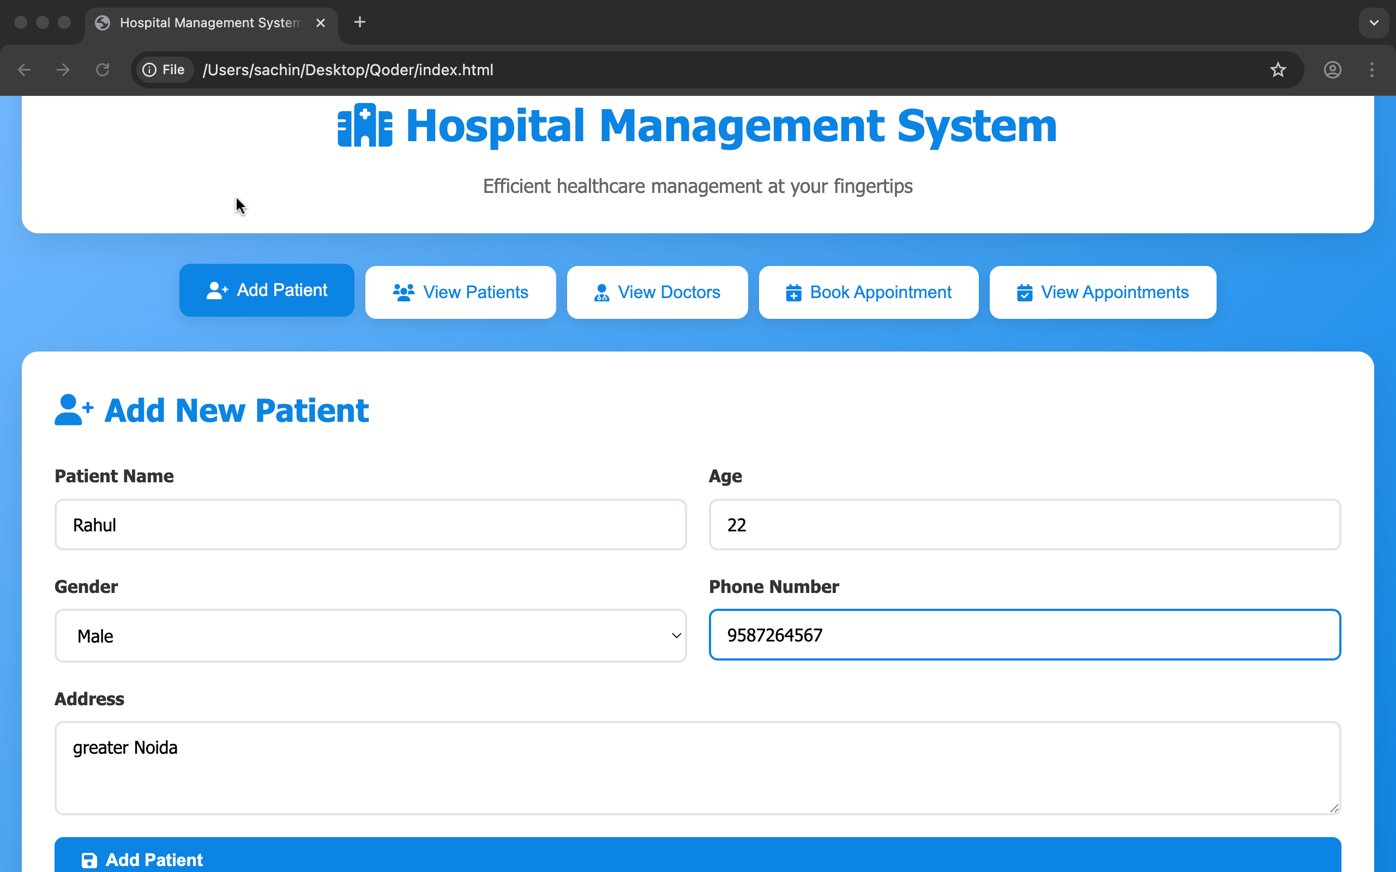This screenshot has height=872, width=1396.
Task: Switch to the View Patients tab
Action: point(460,293)
